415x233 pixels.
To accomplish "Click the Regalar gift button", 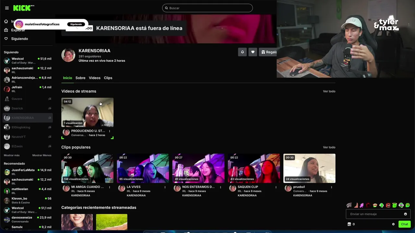I will pos(268,52).
